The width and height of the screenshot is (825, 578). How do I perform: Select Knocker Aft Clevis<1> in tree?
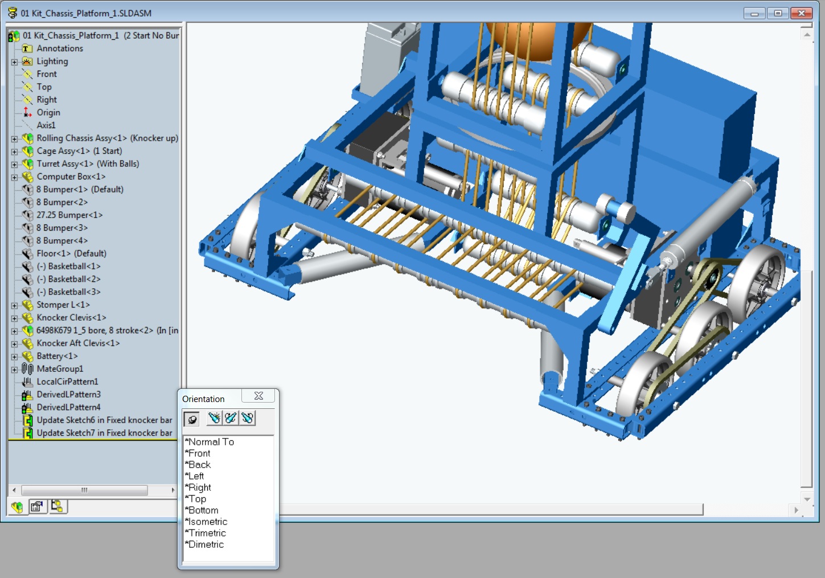(78, 343)
